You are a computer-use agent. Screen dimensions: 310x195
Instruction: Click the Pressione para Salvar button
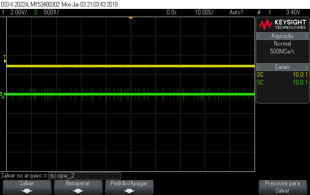pyautogui.click(x=282, y=187)
